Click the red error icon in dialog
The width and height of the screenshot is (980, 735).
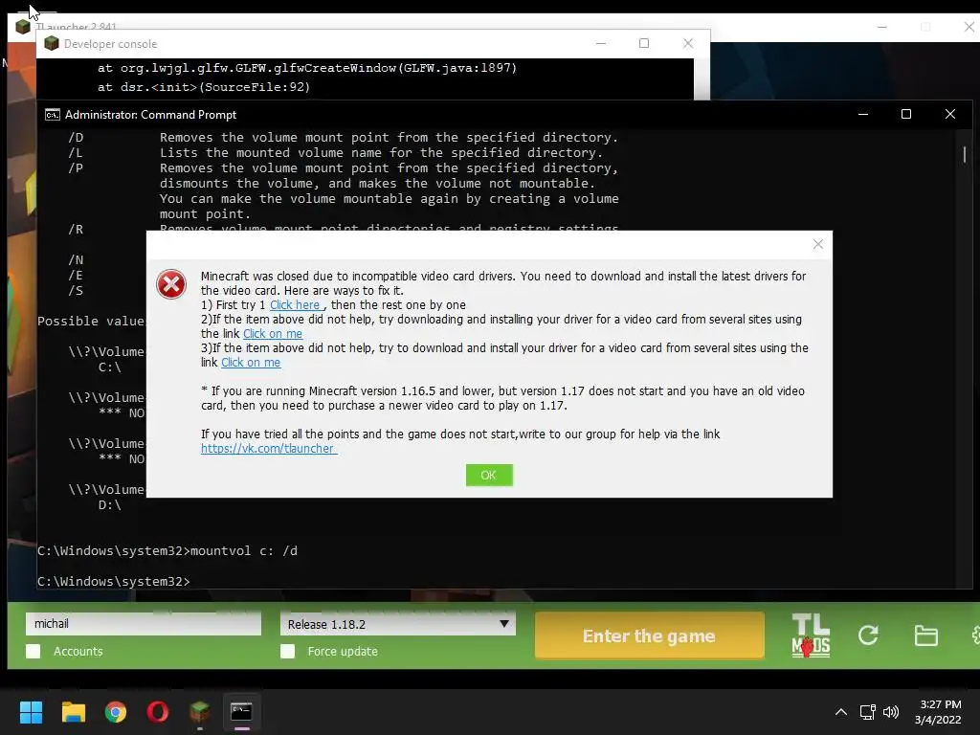[170, 284]
